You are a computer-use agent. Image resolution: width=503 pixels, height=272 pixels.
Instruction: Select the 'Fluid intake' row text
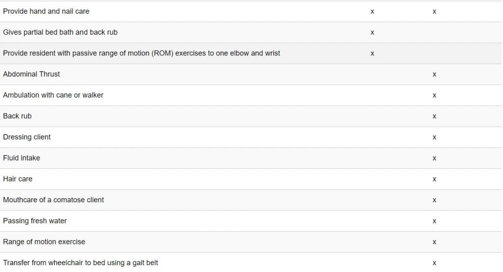pos(22,158)
